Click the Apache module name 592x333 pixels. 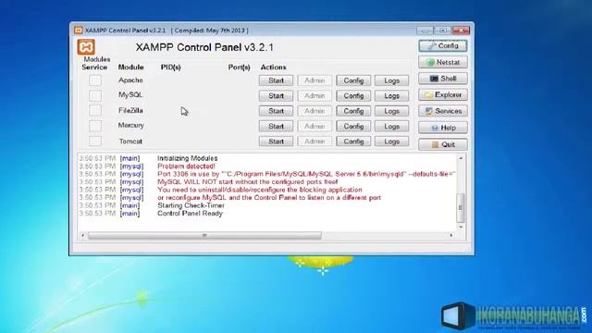pyautogui.click(x=130, y=80)
